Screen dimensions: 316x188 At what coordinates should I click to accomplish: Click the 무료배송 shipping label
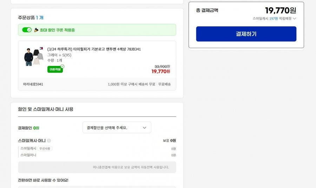164,84
